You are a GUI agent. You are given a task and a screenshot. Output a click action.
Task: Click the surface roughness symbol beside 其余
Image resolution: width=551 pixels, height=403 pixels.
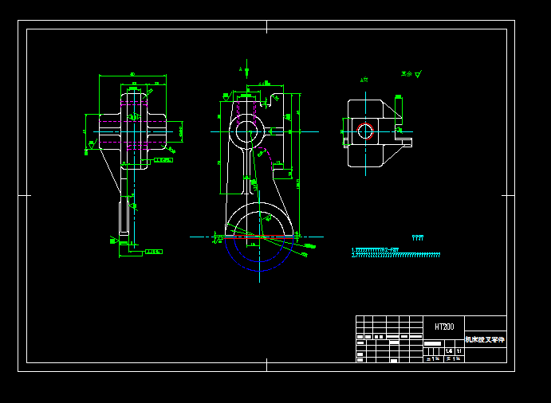pos(418,74)
